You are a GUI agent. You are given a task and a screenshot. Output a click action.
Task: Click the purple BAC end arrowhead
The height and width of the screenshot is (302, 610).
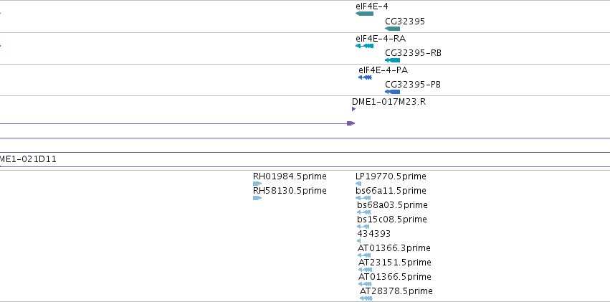tap(351, 123)
